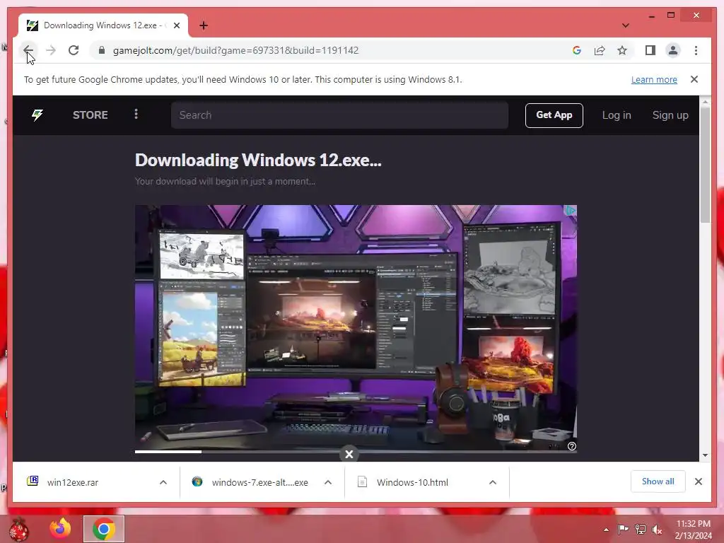The width and height of the screenshot is (724, 543).
Task: Open the windows-7.exe-alt download
Action: (250, 482)
